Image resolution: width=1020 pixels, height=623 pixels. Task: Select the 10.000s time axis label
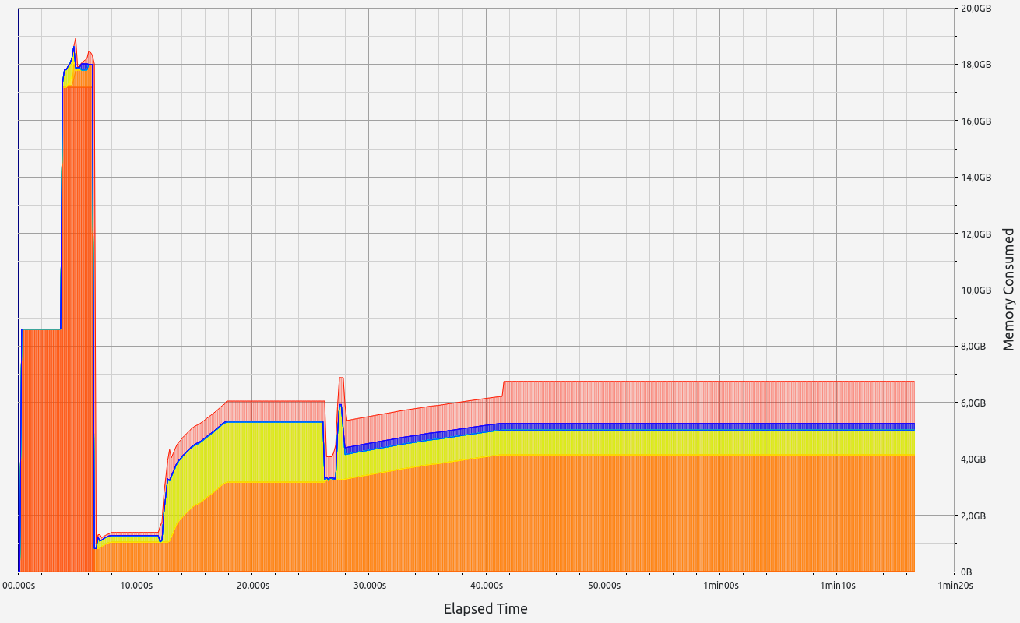coord(135,585)
